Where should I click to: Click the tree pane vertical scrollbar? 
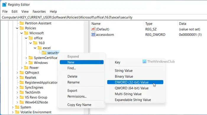coord(86,67)
